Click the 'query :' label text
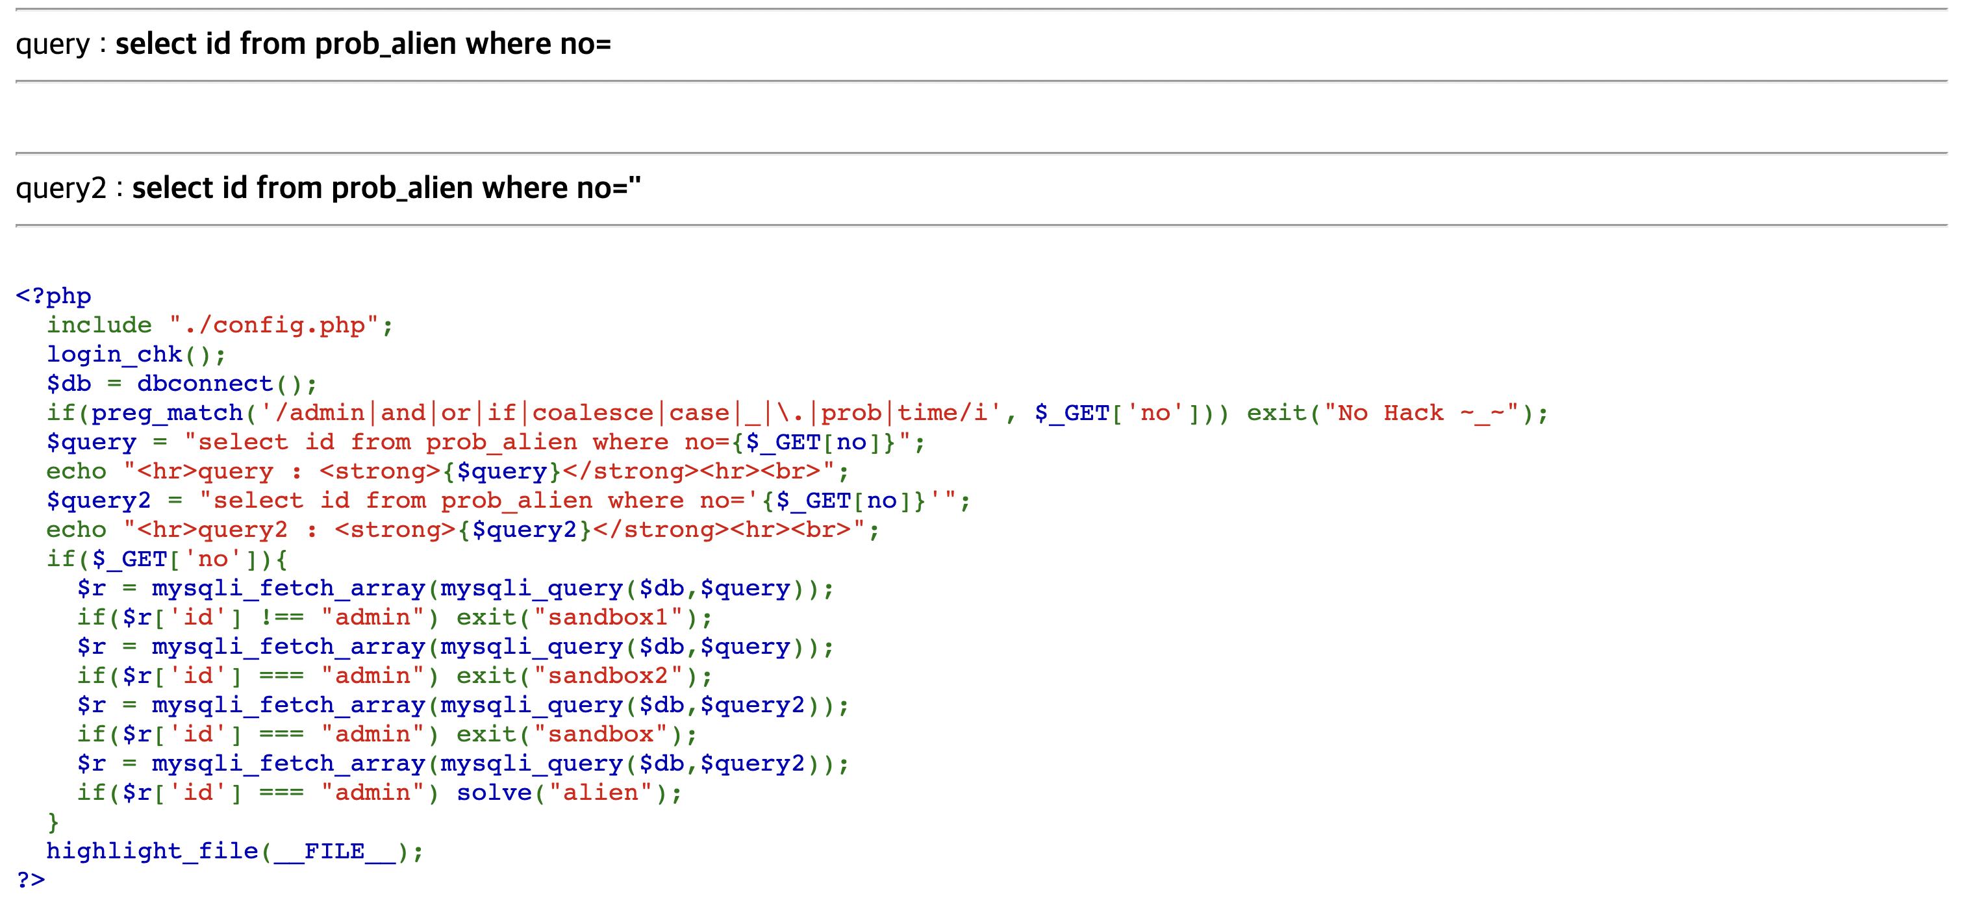Screen dimensions: 1964x907 (x=60, y=44)
